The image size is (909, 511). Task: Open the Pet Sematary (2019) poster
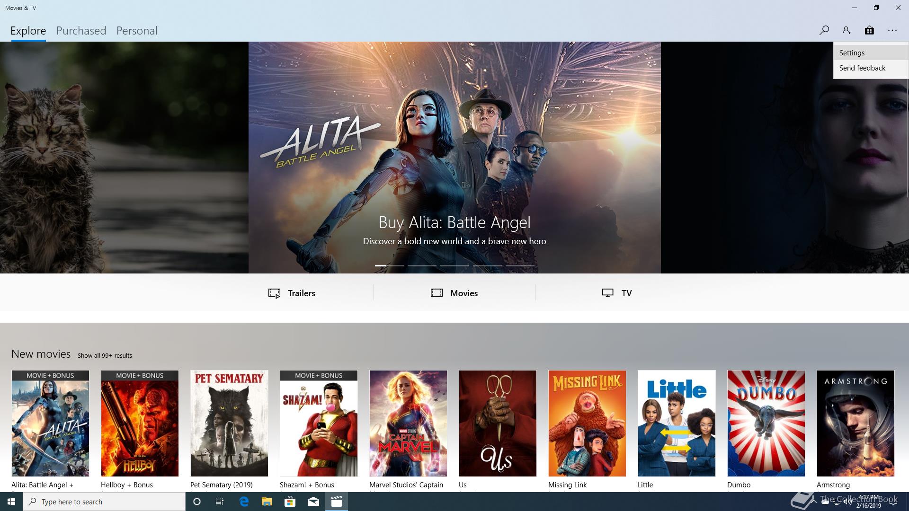point(229,423)
